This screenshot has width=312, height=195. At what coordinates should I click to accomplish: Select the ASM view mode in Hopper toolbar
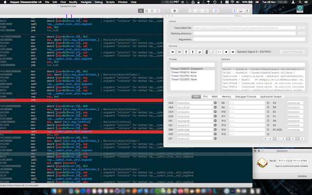pos(141,11)
